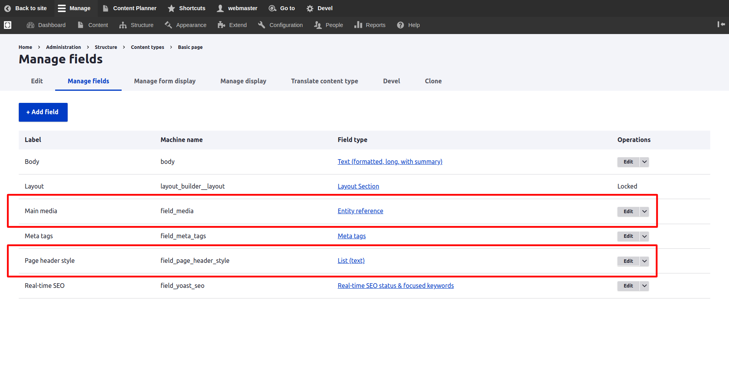Switch to the Manage display tab

coord(243,81)
